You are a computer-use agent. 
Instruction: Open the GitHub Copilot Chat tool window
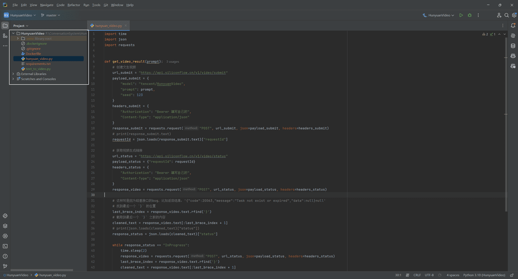click(x=513, y=66)
